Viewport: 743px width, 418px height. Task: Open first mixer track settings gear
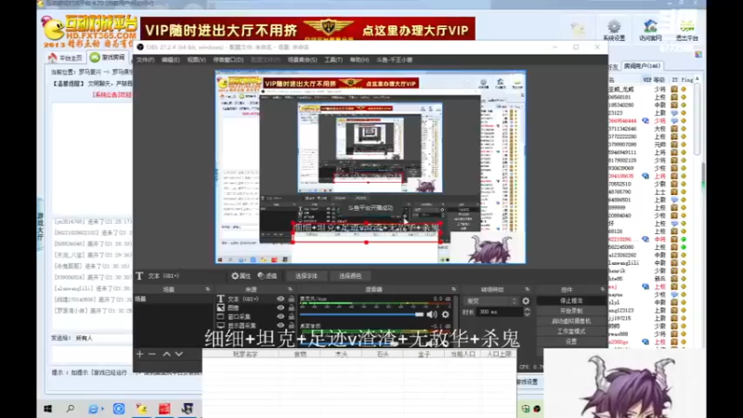pyautogui.click(x=445, y=314)
